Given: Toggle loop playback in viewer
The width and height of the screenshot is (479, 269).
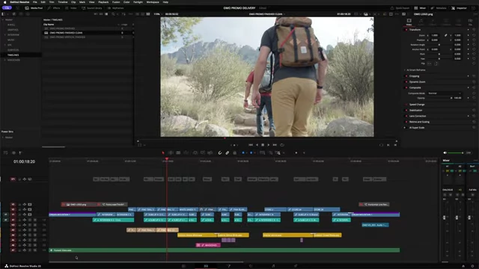Looking at the screenshot, I should [x=282, y=145].
